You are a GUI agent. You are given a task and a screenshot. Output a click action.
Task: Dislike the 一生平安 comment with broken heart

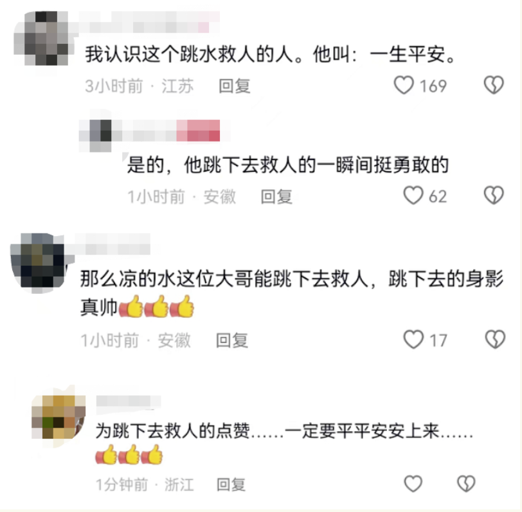pos(494,86)
